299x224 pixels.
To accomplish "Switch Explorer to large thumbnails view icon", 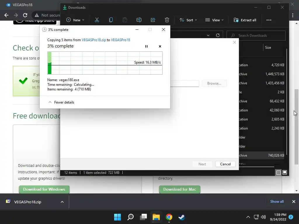I will pyautogui.click(x=285, y=172).
